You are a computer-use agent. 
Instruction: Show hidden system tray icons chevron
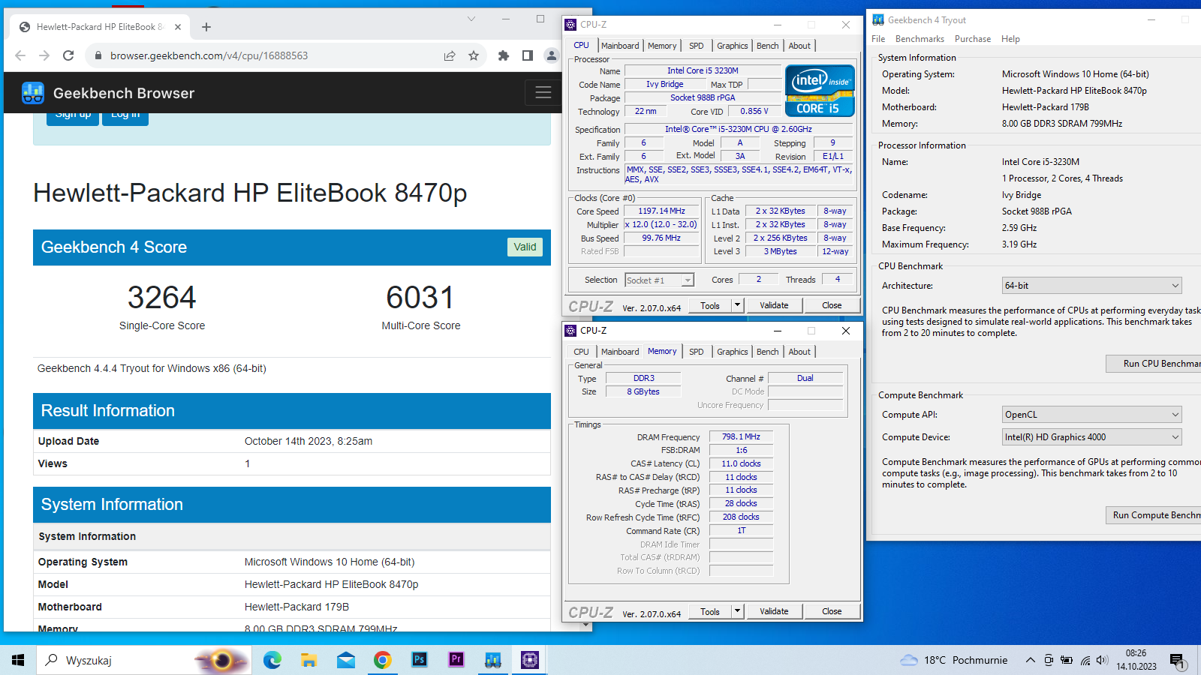click(x=1030, y=660)
